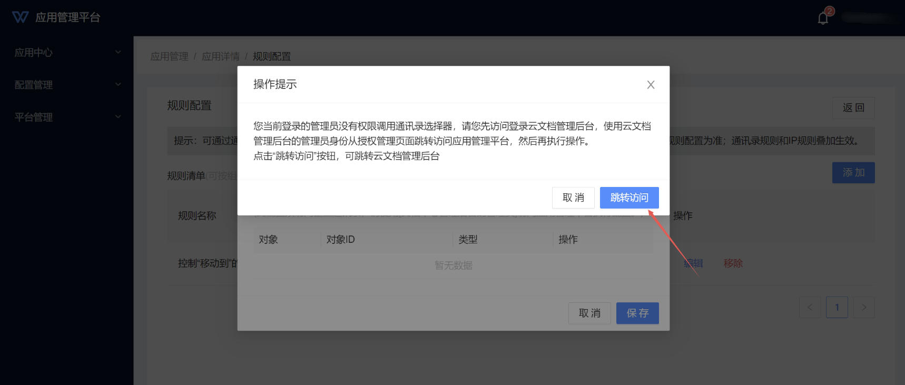
Task: Click the WPS logo icon
Action: point(20,17)
